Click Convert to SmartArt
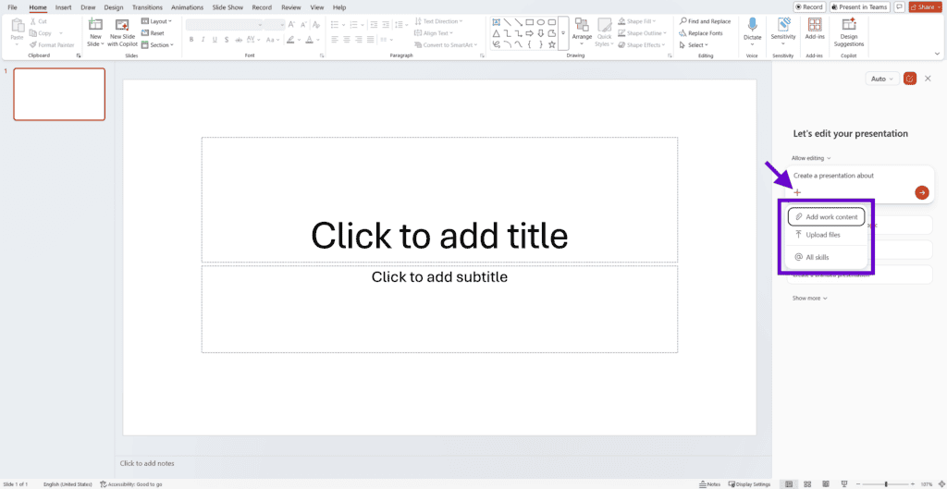This screenshot has height=489, width=947. point(446,44)
